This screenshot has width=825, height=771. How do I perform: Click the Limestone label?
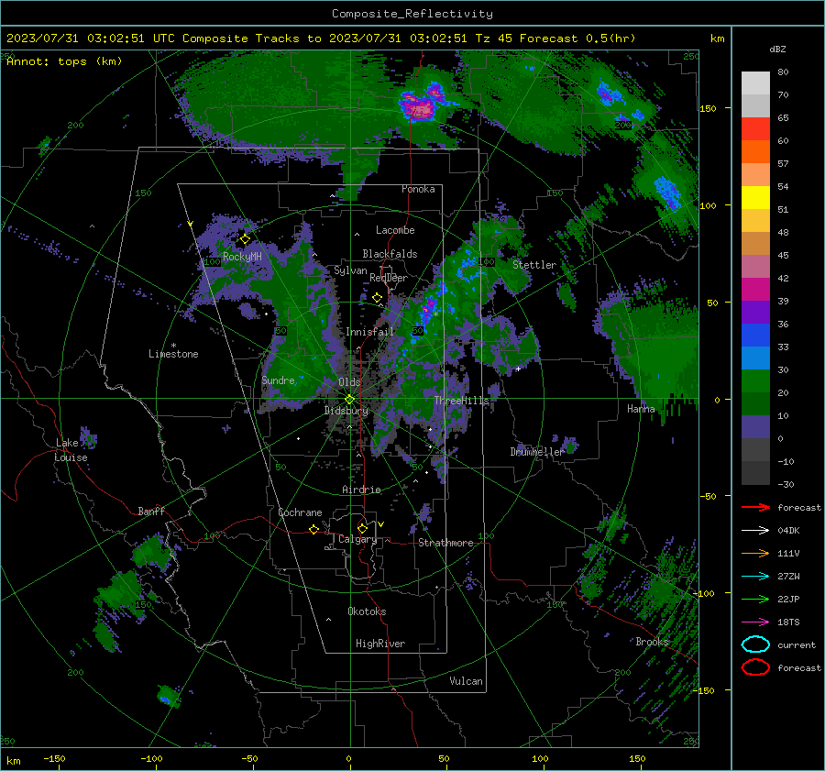(x=173, y=354)
